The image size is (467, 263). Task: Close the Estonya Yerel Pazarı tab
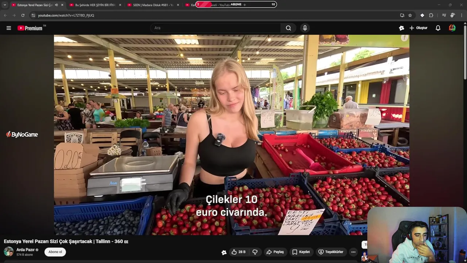(62, 5)
